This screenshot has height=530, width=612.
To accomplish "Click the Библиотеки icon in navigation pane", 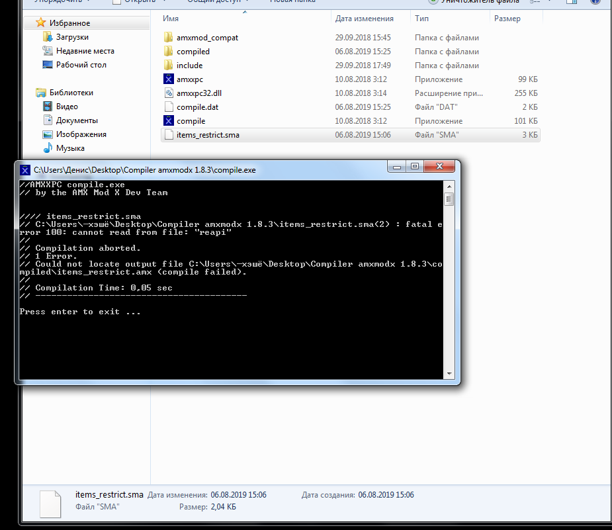I will click(x=40, y=93).
